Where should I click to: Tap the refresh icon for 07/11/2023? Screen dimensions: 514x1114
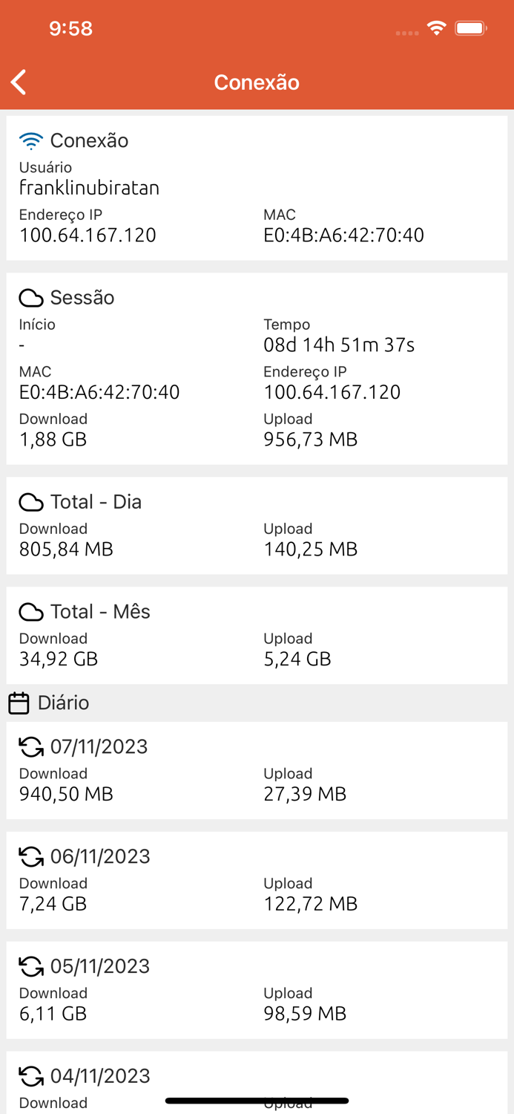(x=31, y=747)
